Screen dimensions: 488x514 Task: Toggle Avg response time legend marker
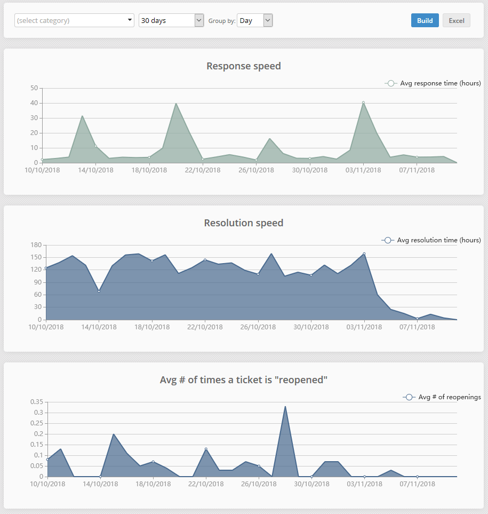tap(391, 83)
